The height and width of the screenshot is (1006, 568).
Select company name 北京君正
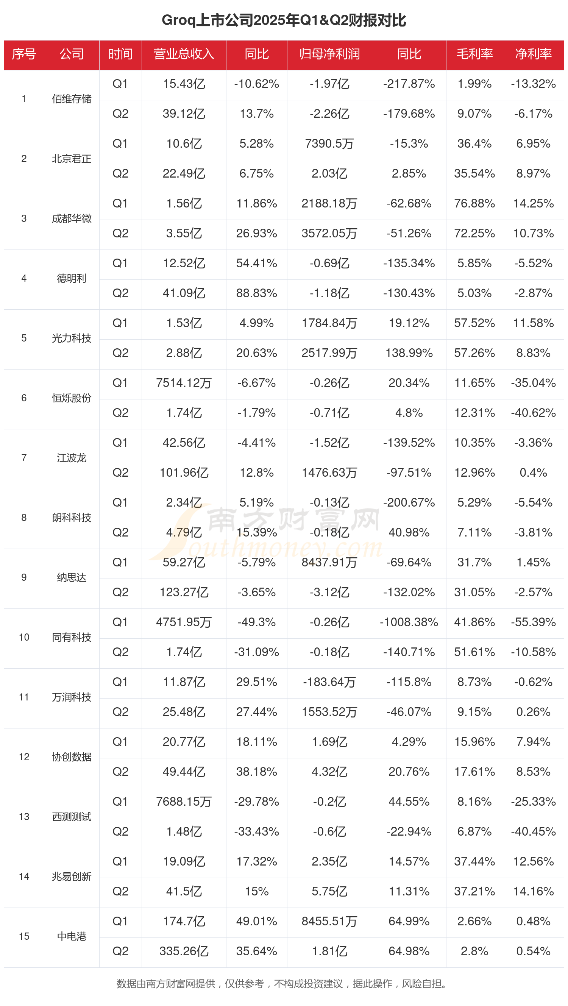point(72,159)
